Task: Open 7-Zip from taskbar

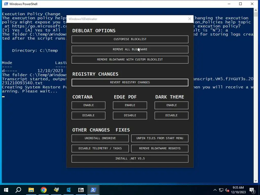Action: 81,190
